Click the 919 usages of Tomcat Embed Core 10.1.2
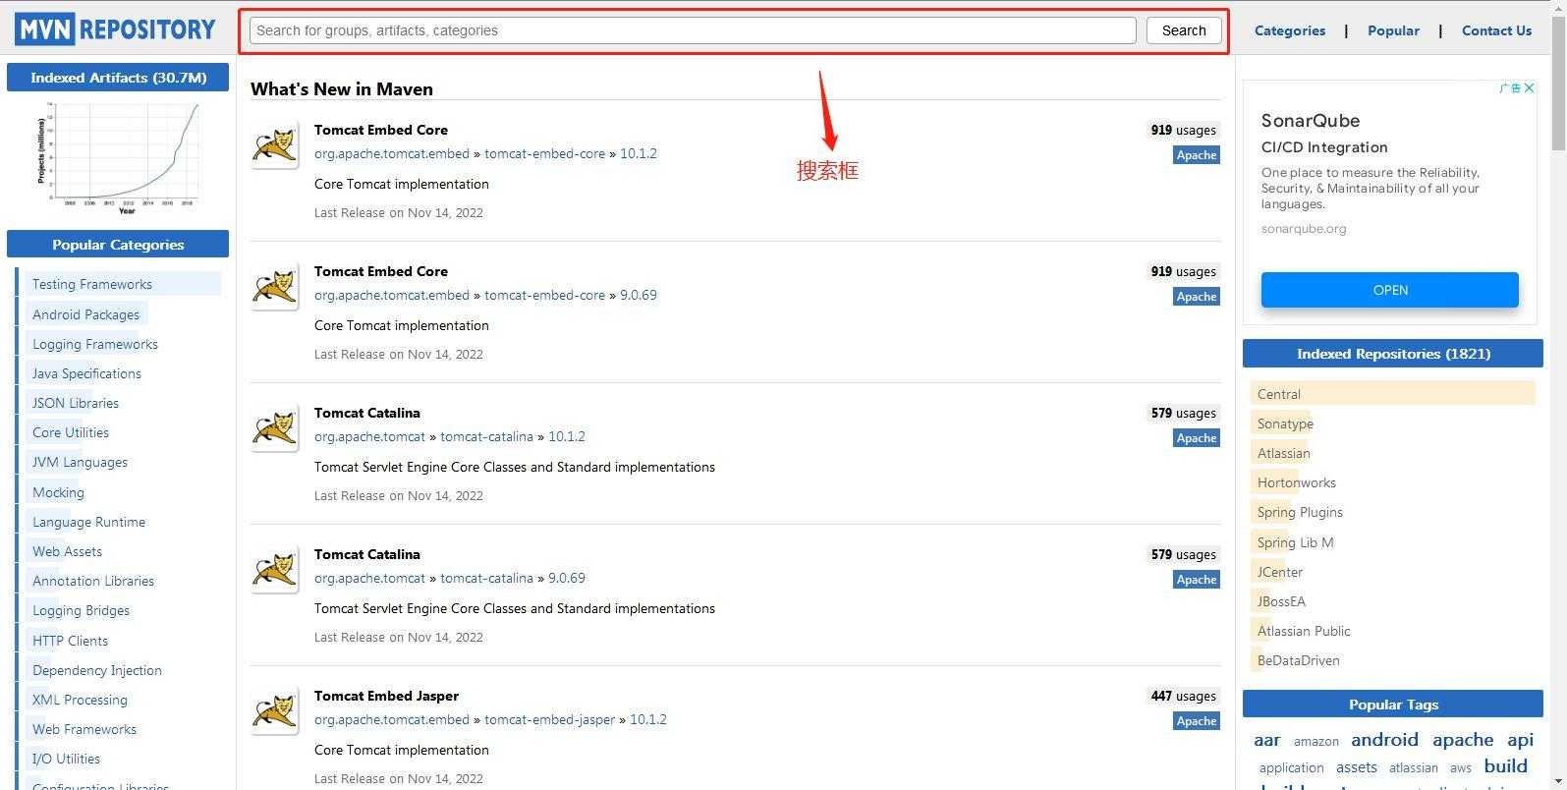 tap(1184, 130)
